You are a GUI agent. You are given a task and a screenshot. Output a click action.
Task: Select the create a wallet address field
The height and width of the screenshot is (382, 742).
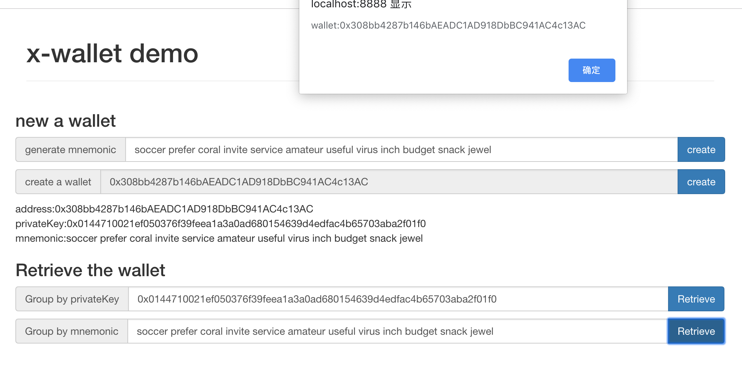pos(389,182)
